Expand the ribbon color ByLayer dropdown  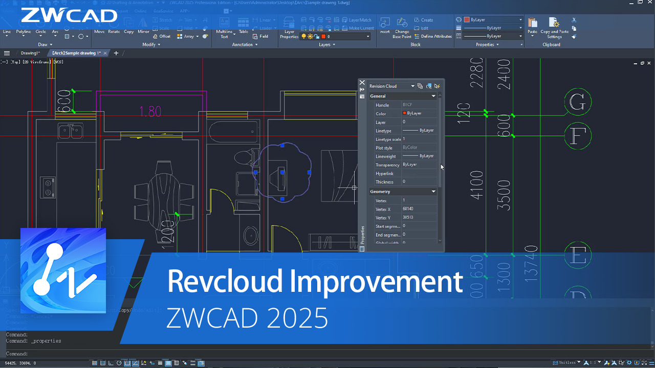[521, 20]
